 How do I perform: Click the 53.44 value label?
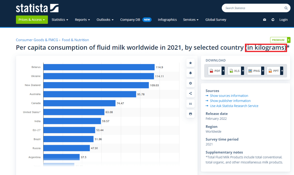point(100,130)
